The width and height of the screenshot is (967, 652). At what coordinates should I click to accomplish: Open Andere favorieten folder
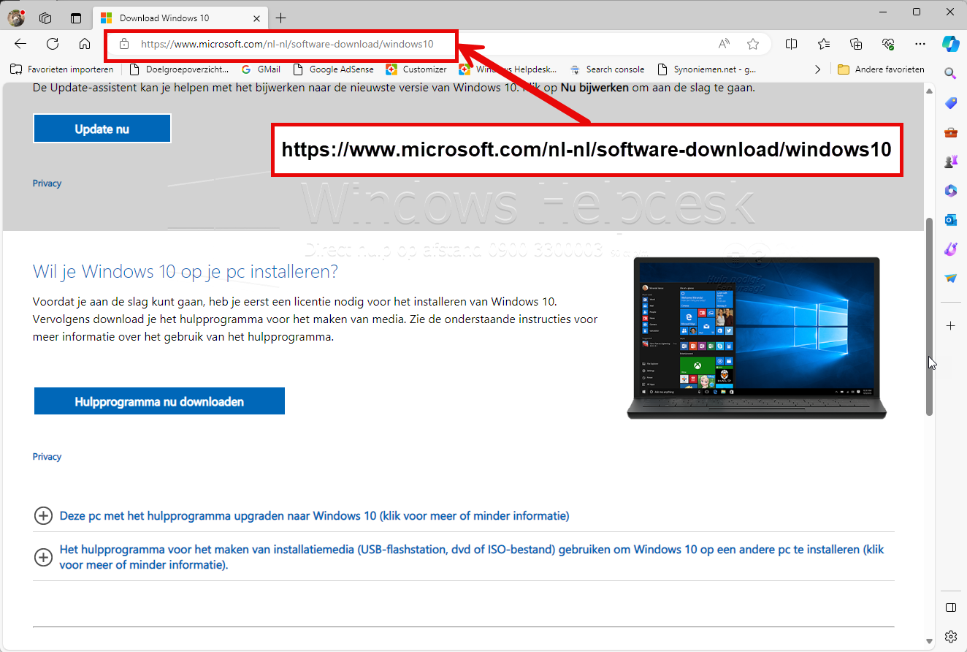pos(881,69)
